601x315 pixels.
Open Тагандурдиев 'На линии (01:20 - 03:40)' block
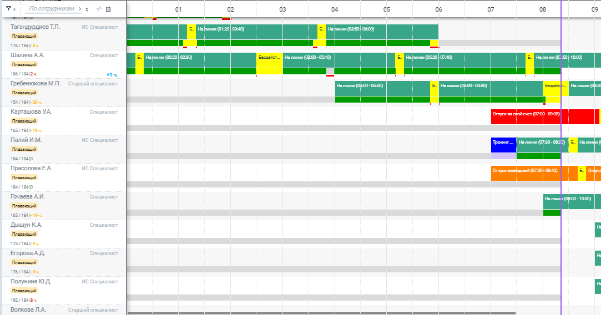click(256, 32)
